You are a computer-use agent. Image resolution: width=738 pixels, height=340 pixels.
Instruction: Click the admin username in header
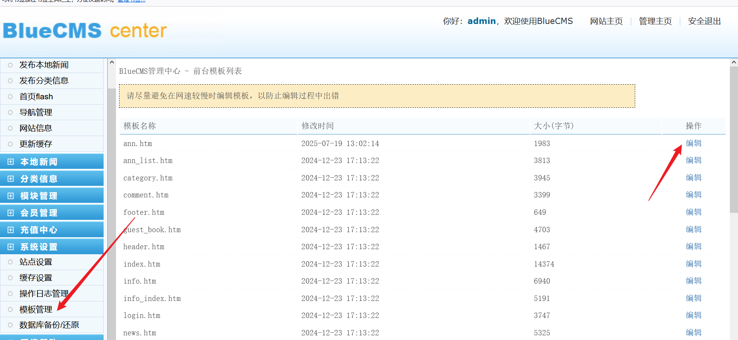coord(482,21)
